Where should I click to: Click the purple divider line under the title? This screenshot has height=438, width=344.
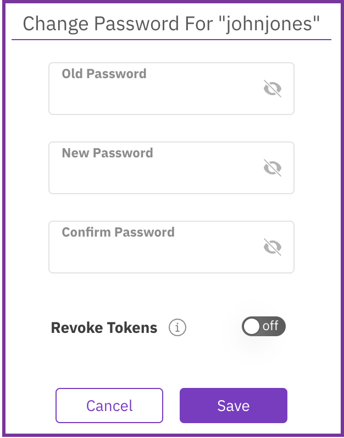tap(171, 40)
